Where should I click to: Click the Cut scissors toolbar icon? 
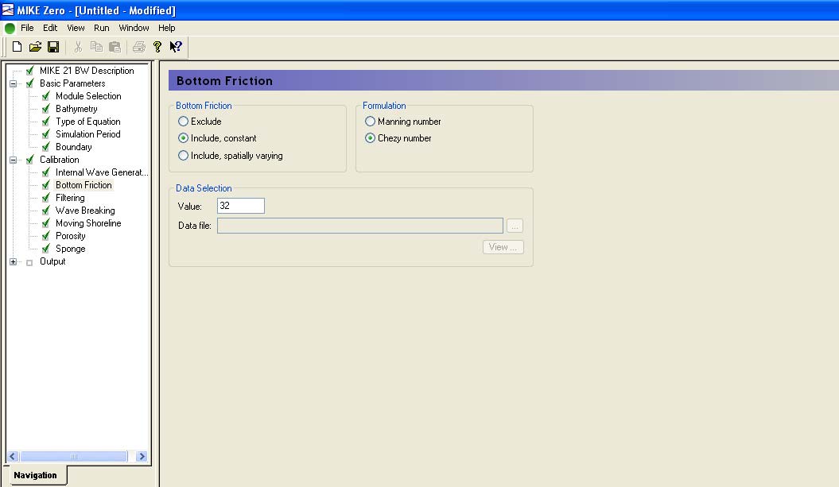click(x=78, y=47)
